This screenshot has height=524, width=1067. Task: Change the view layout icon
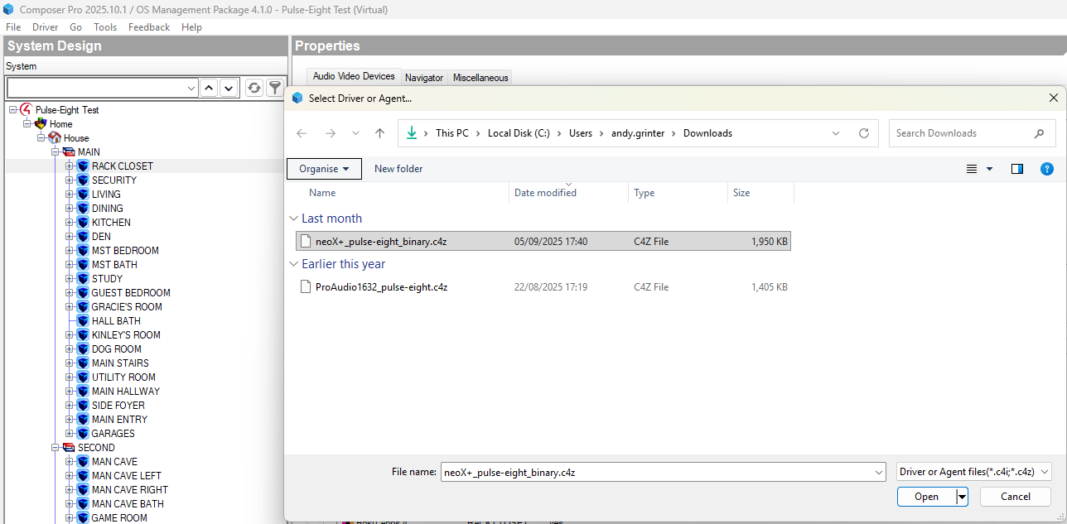click(972, 169)
